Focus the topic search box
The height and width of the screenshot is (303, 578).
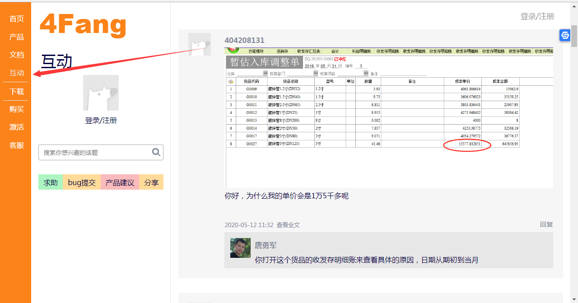(101, 152)
